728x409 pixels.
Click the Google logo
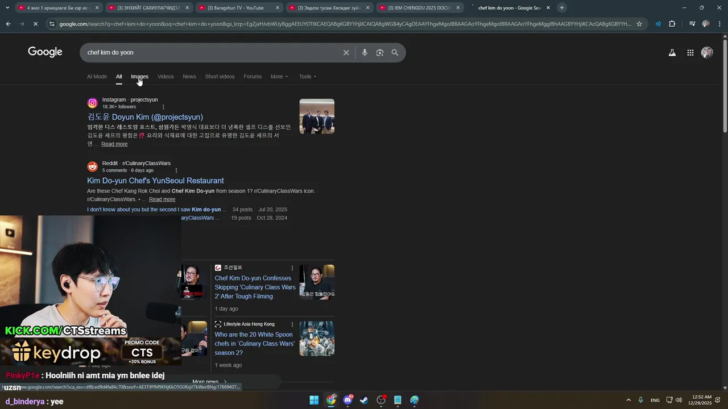coord(45,52)
